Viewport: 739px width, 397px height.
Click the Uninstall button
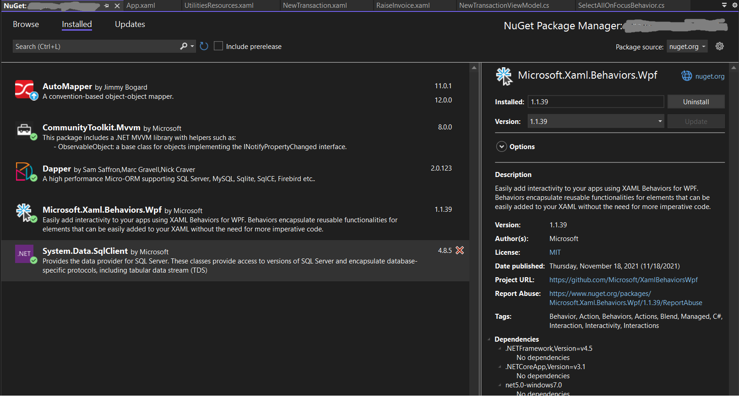[696, 102]
